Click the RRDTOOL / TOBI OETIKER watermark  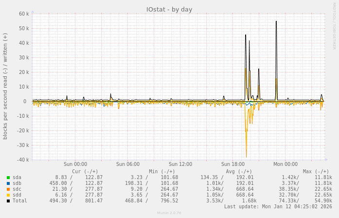tap(334, 26)
